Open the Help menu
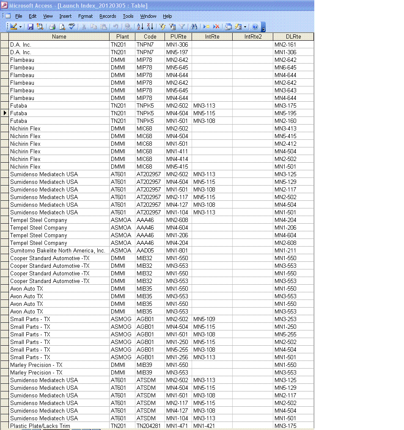The width and height of the screenshot is (404, 430). click(168, 16)
